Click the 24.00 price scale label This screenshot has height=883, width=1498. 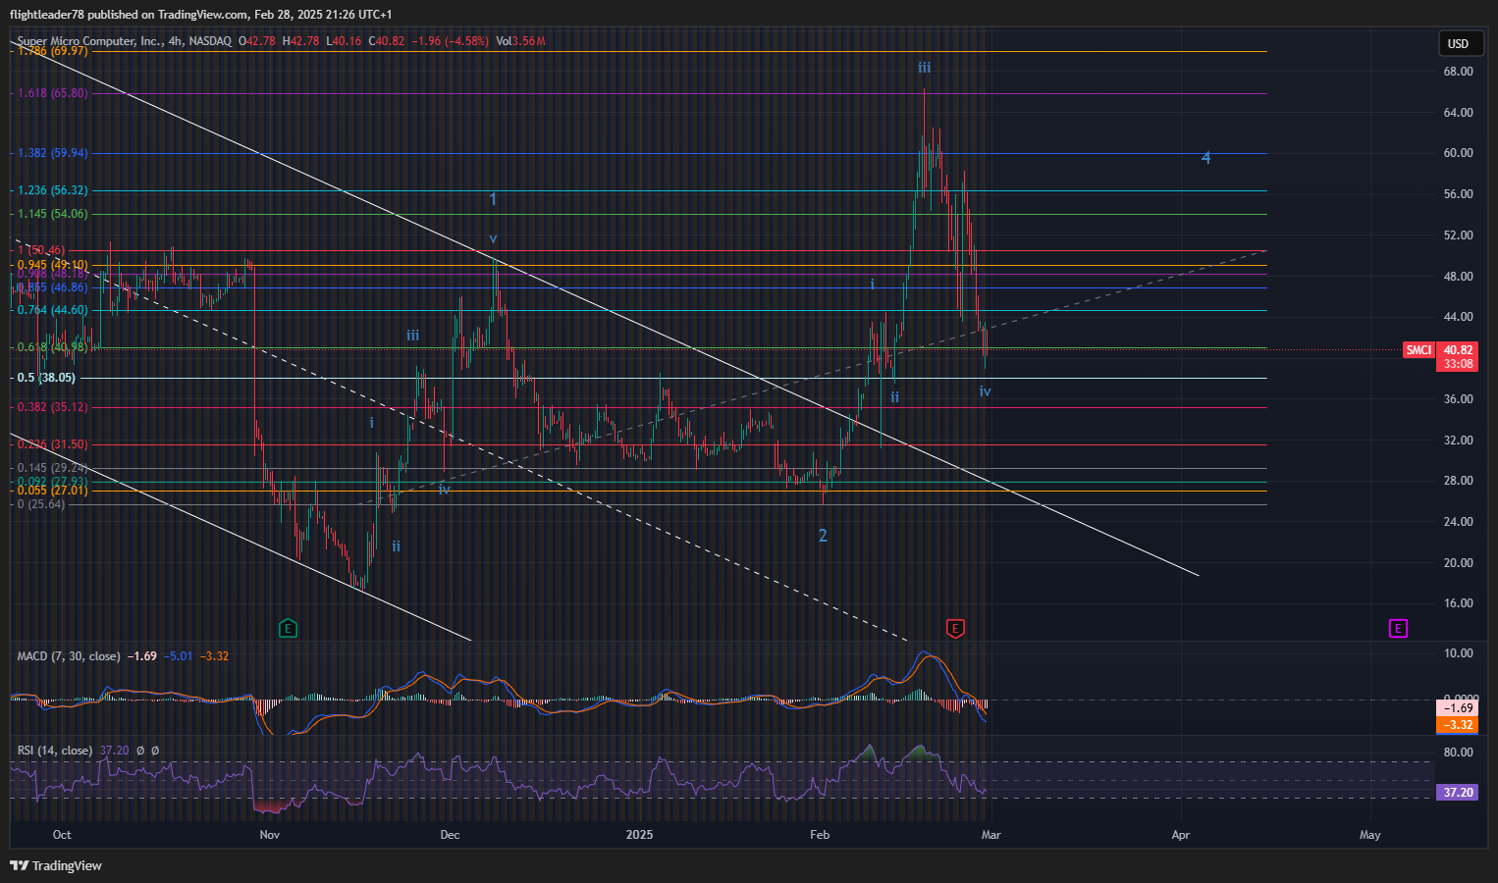[x=1458, y=522]
